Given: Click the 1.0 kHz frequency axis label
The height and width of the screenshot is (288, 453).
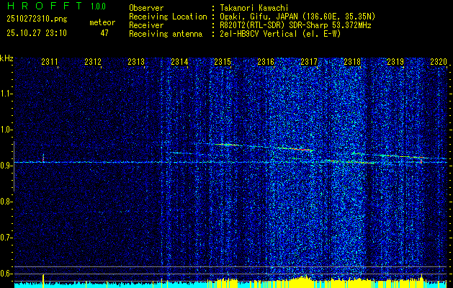Looking at the screenshot, I should [6, 130].
